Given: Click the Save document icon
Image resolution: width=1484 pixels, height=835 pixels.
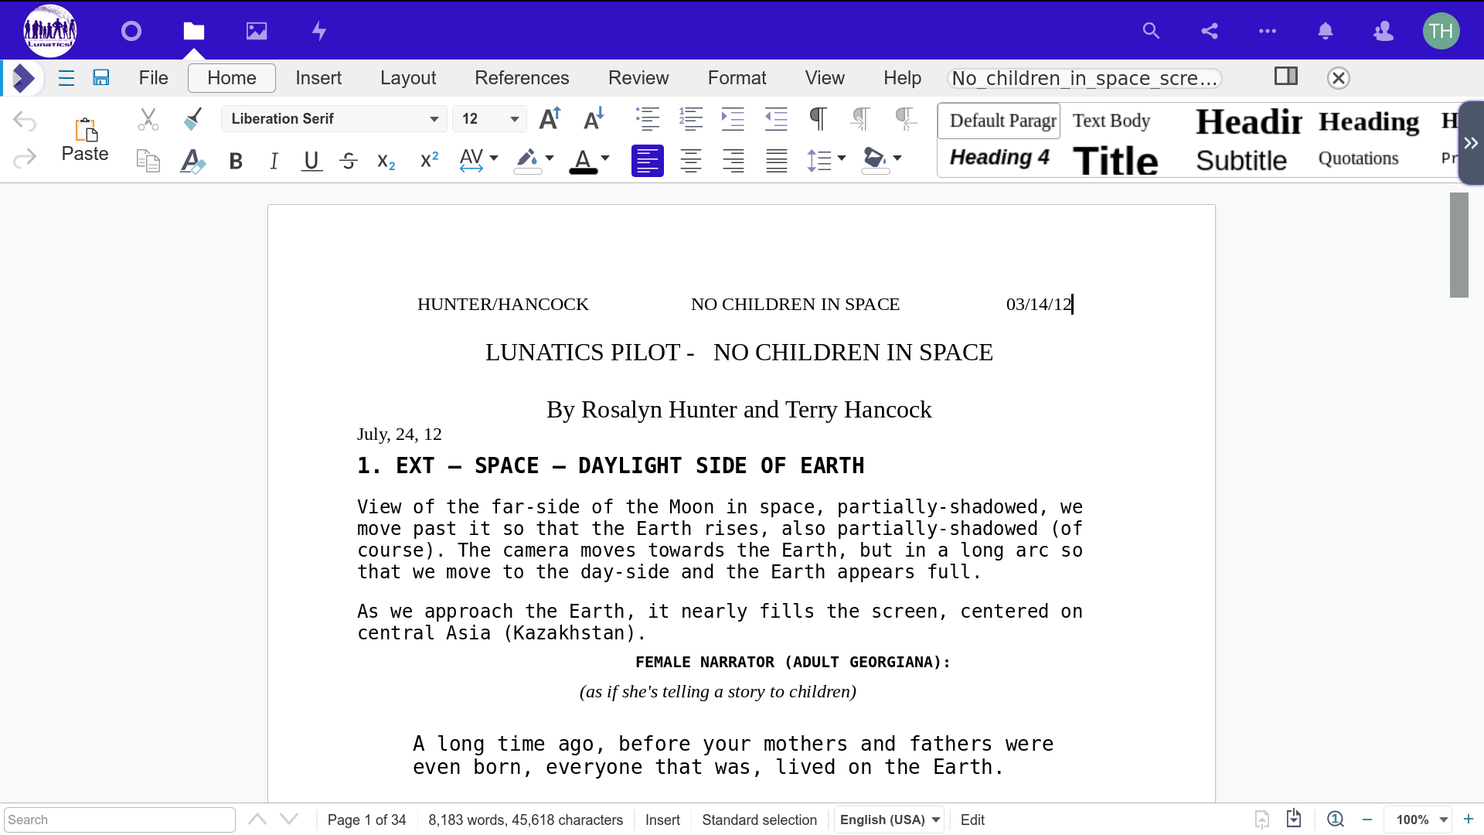Looking at the screenshot, I should point(101,77).
